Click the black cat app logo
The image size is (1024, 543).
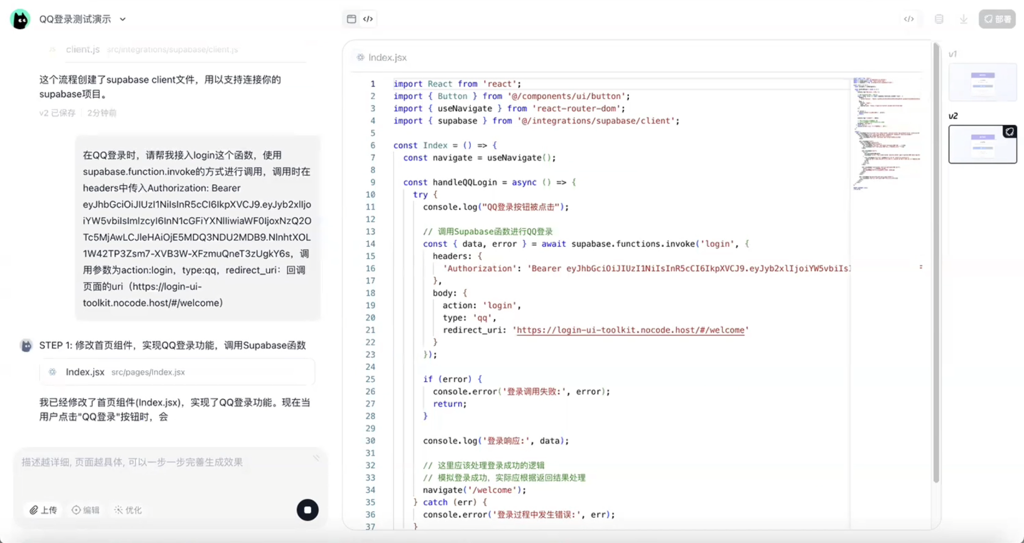coord(20,19)
